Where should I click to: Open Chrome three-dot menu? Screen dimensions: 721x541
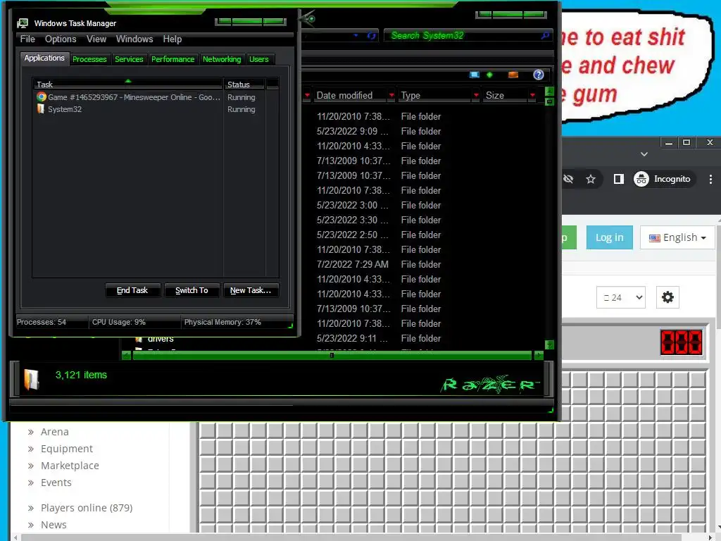pyautogui.click(x=711, y=179)
